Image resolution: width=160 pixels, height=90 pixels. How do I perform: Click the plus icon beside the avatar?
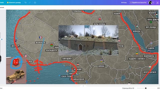coord(153,2)
